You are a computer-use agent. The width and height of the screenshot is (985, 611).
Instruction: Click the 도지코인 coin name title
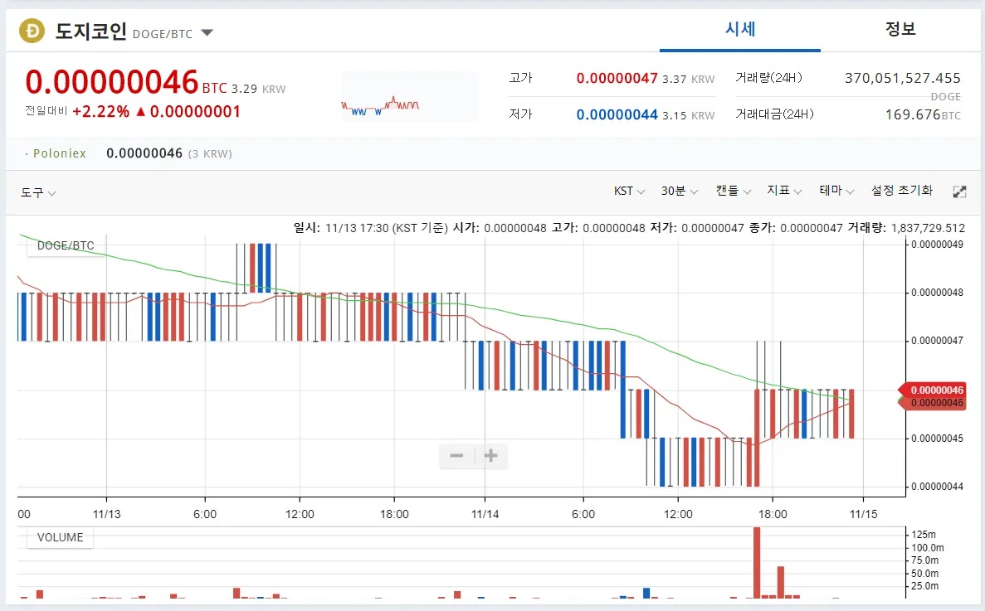[x=91, y=31]
